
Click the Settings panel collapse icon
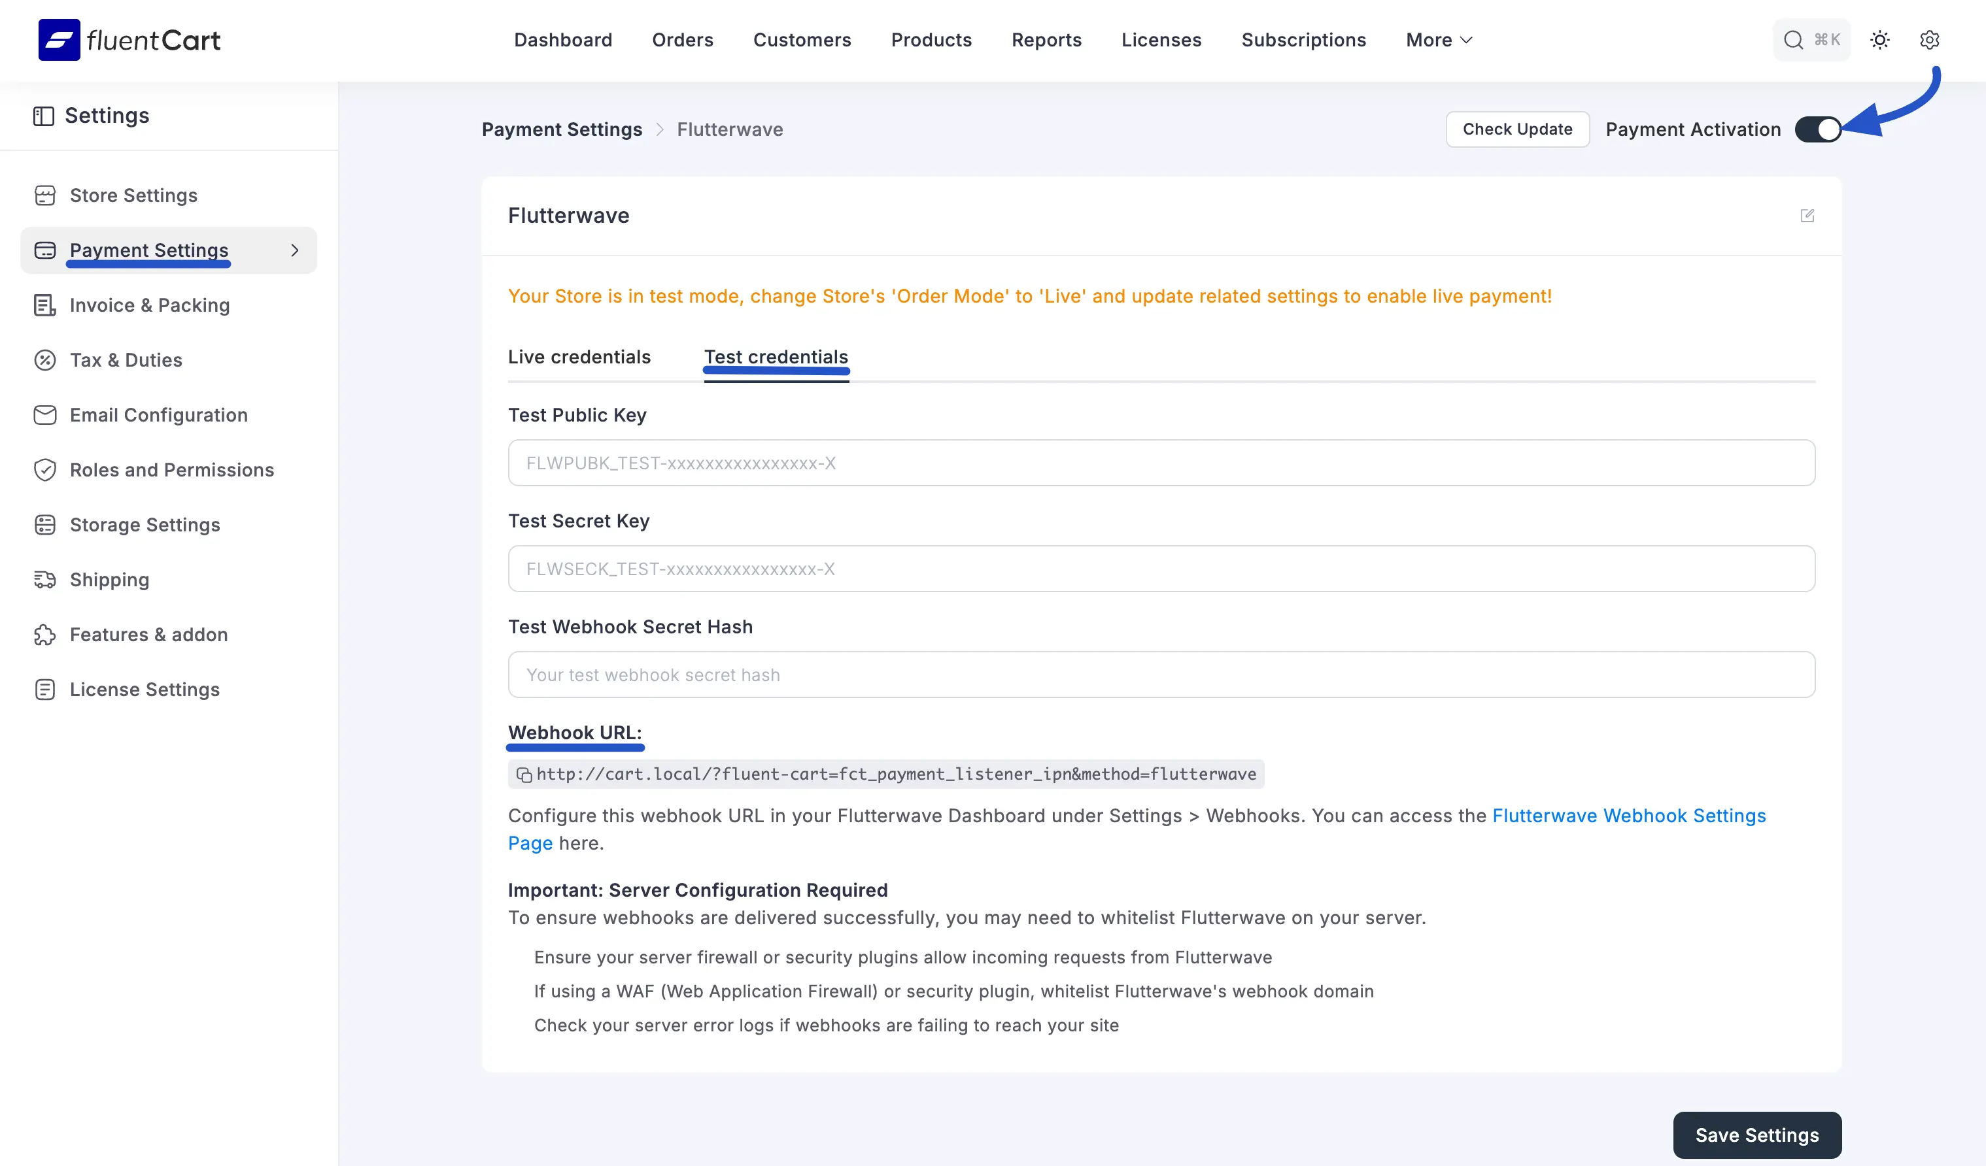point(43,116)
